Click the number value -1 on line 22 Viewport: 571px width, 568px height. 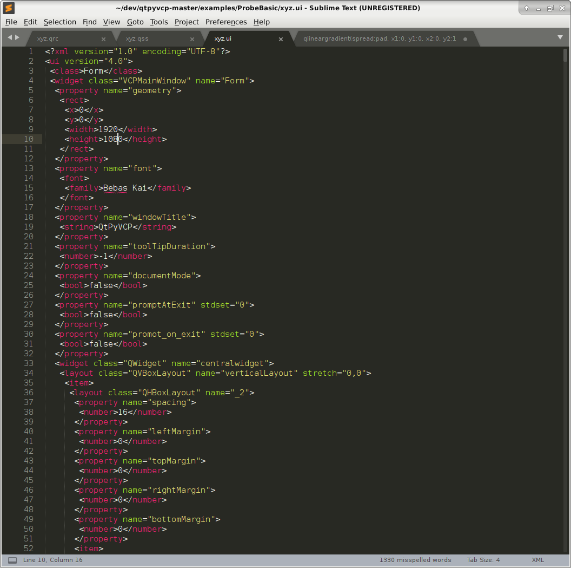[103, 256]
